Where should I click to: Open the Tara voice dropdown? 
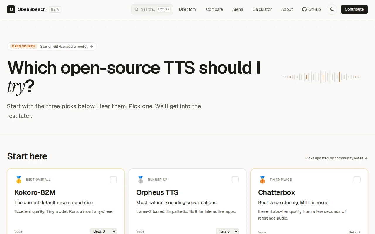point(227,231)
